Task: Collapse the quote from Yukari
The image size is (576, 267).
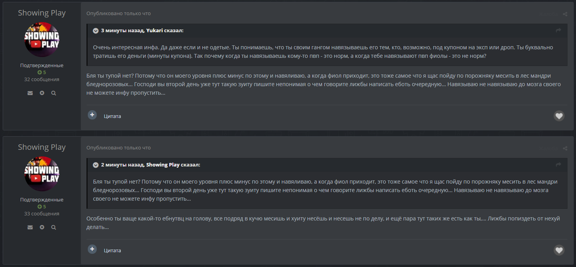Action: 96,31
